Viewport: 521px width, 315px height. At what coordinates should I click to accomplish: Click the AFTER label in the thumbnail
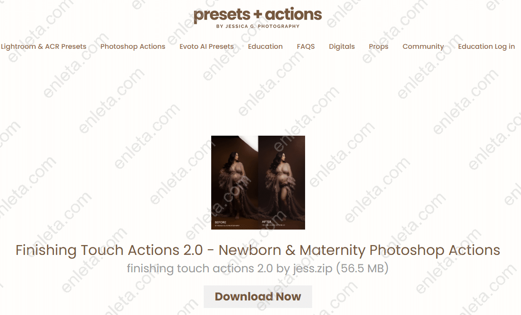[267, 222]
